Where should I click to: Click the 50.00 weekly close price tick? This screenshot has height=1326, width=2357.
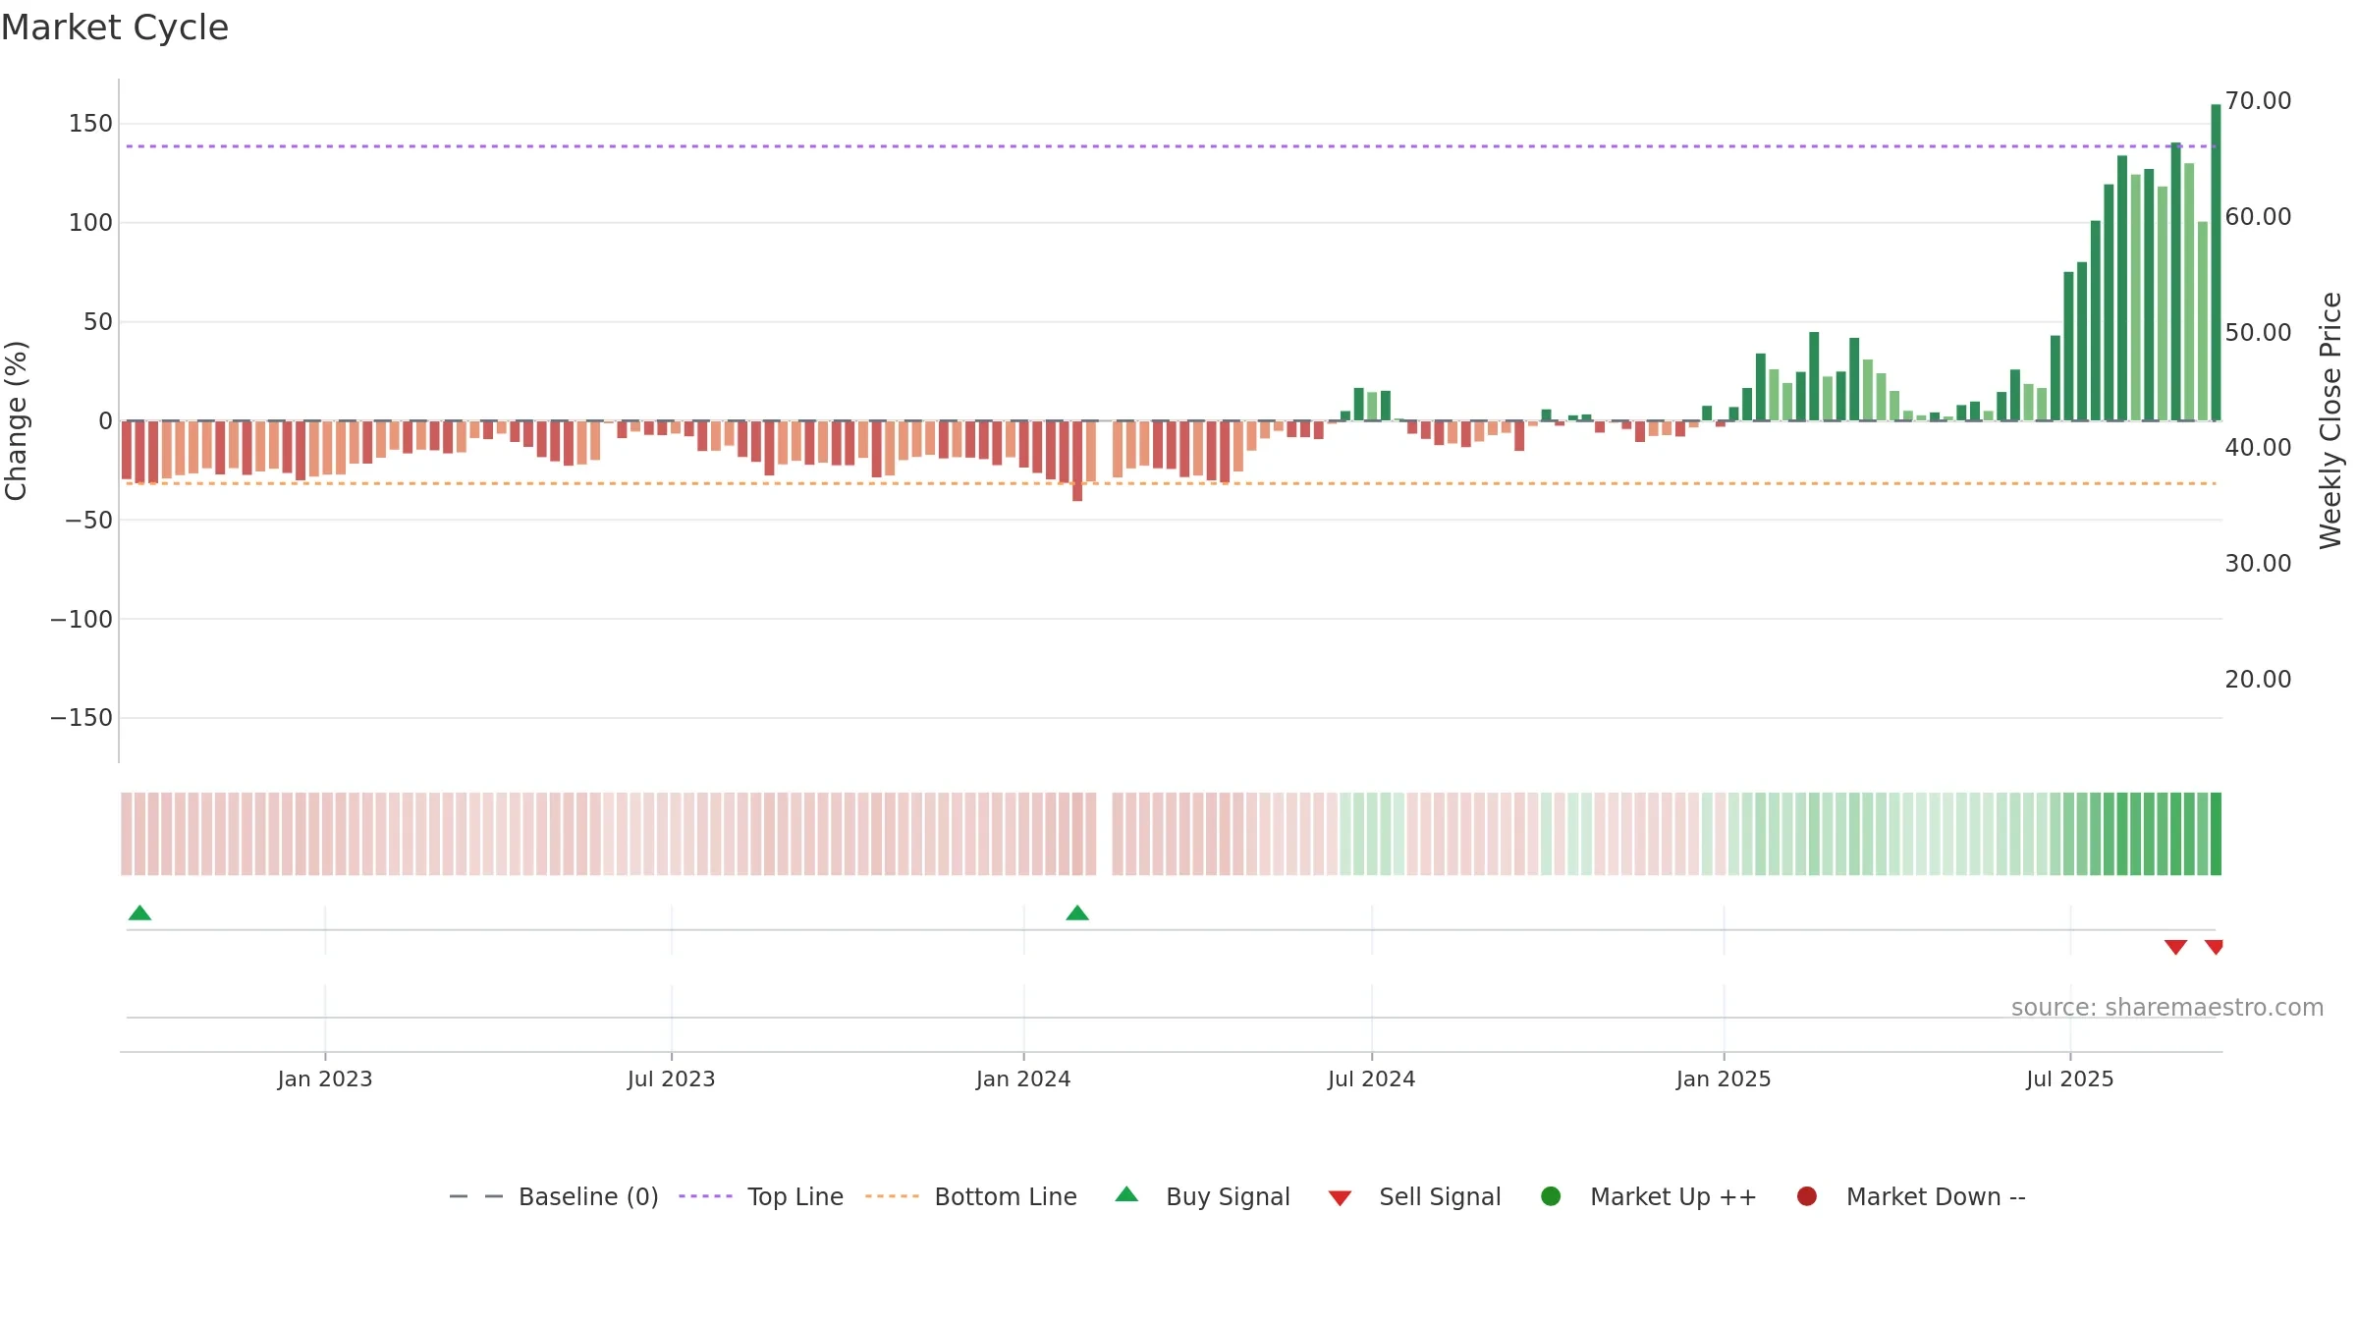click(2258, 333)
